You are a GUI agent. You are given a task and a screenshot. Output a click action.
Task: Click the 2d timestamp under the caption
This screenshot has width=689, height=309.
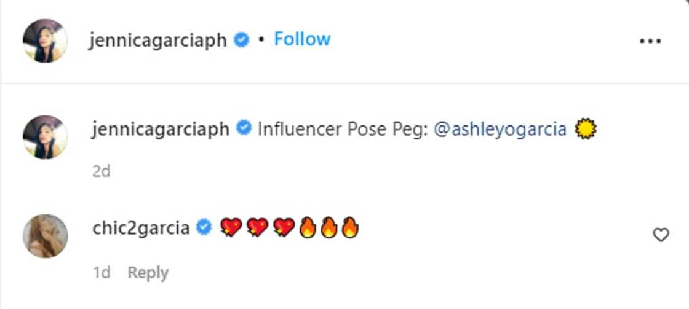[x=101, y=171]
